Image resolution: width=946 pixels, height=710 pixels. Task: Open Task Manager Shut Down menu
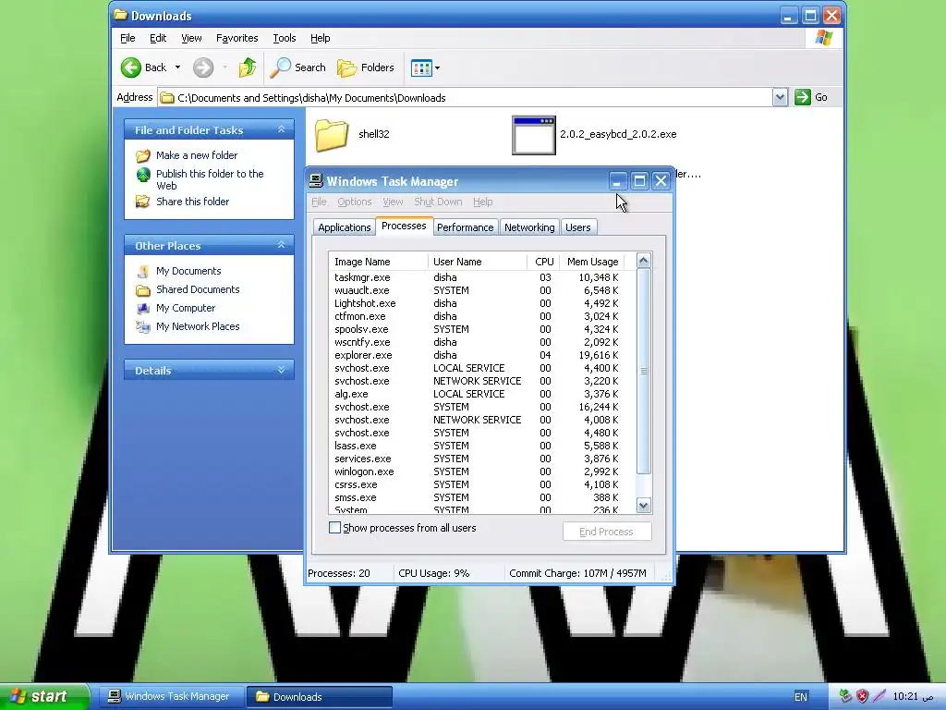tap(438, 202)
